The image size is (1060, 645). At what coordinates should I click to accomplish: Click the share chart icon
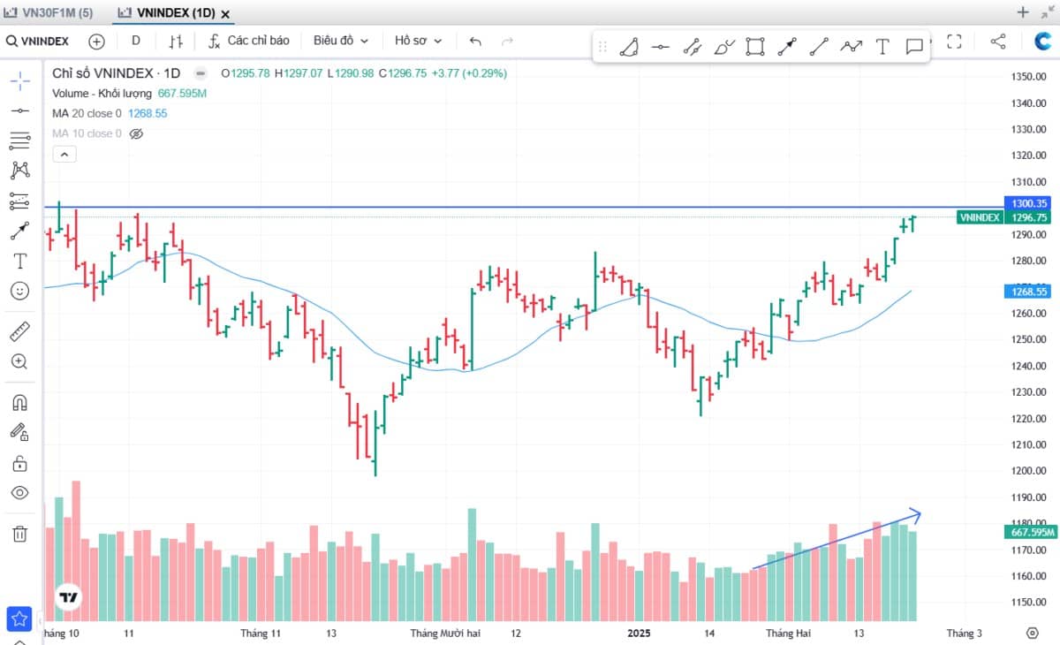[x=998, y=41]
